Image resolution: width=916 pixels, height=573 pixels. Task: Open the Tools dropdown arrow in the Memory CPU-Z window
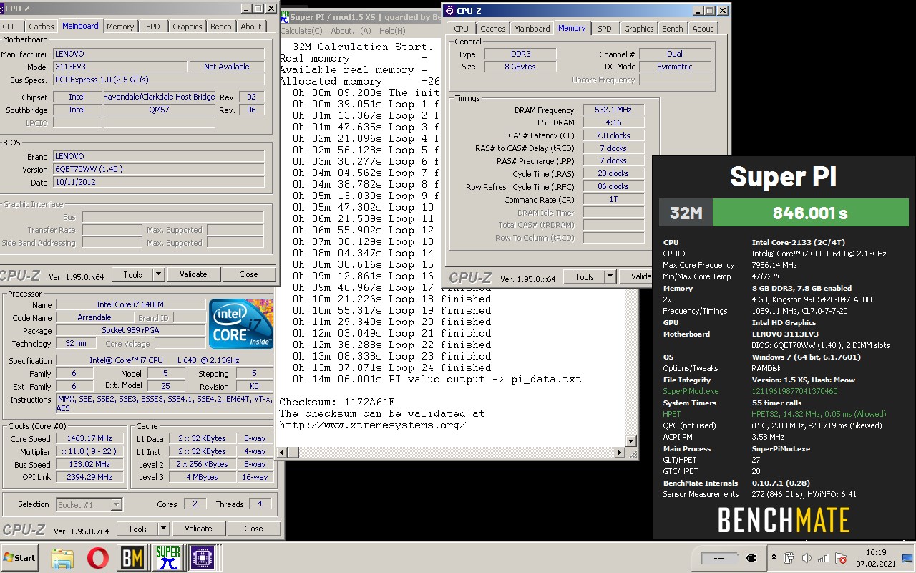[x=610, y=276]
